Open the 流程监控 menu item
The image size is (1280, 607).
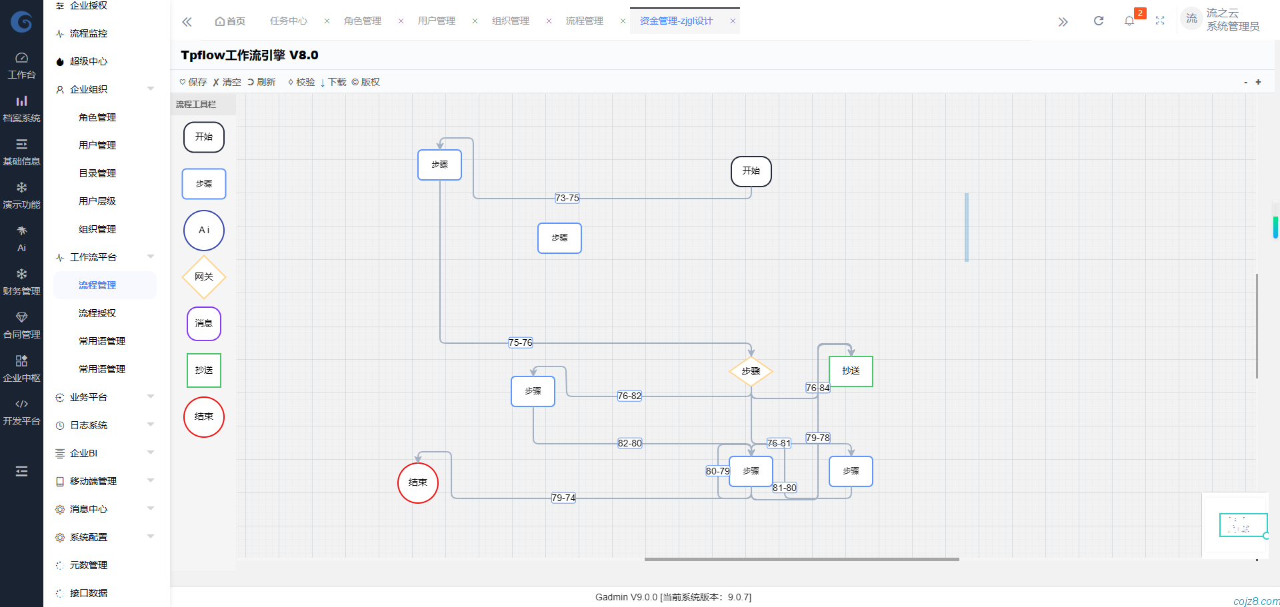click(x=87, y=33)
